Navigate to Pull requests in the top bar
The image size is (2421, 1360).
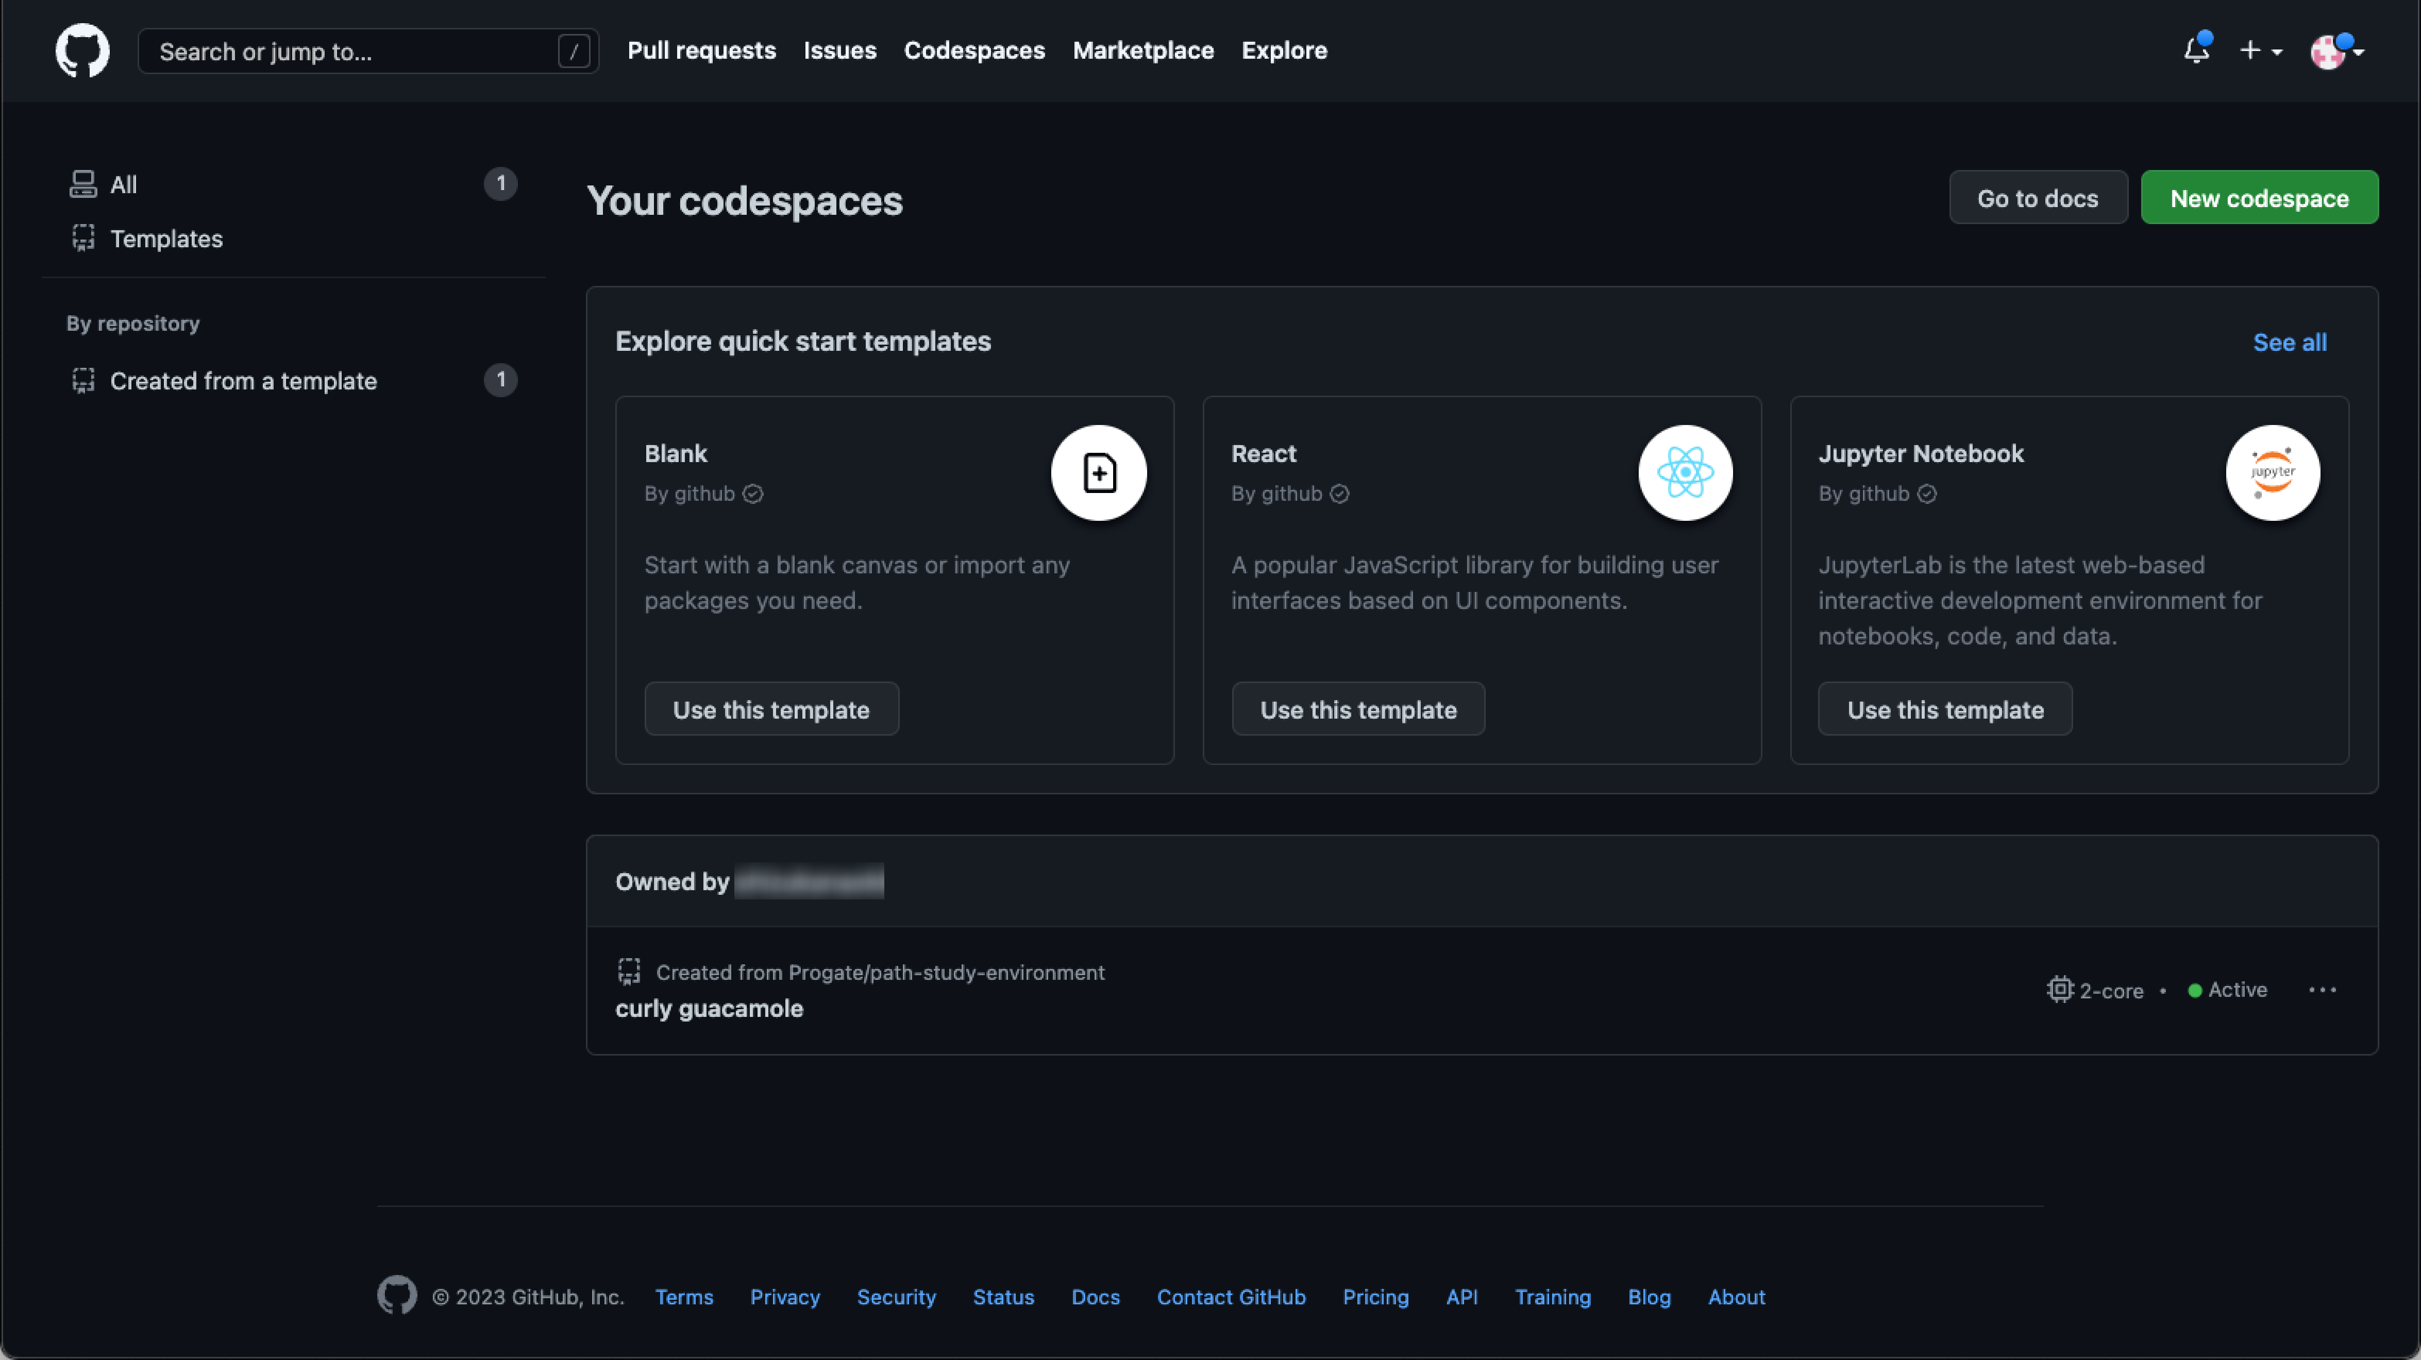click(x=701, y=50)
